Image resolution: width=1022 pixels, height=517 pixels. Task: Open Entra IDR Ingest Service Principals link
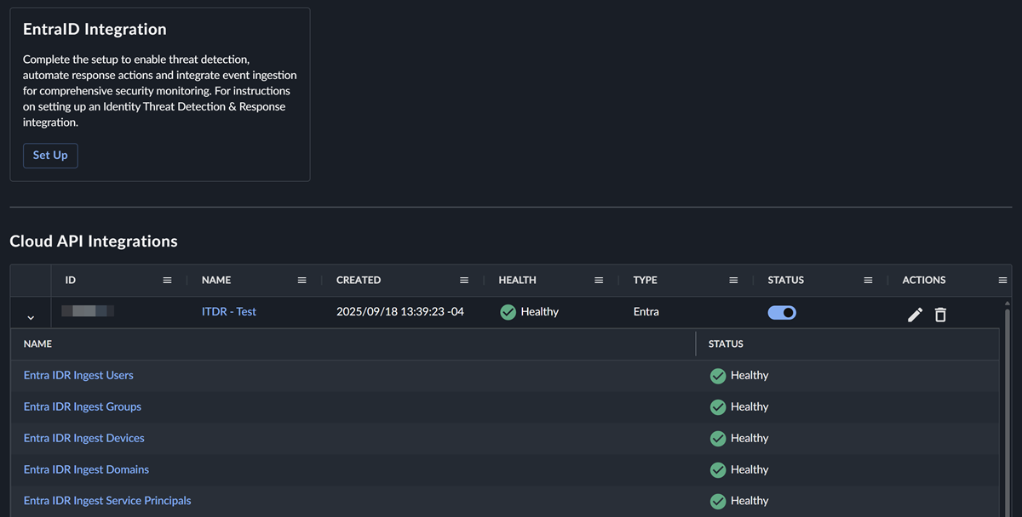click(x=107, y=501)
